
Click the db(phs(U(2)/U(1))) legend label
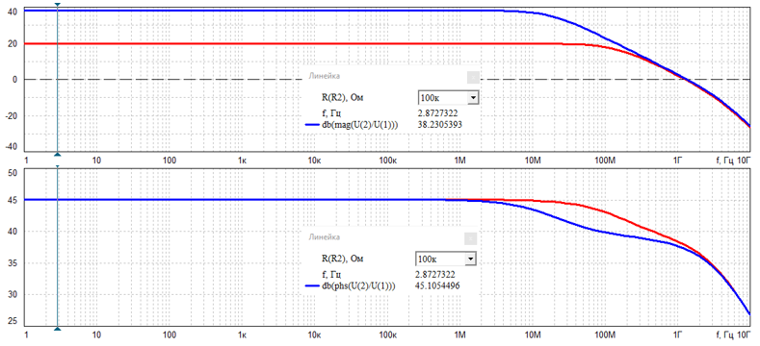[x=359, y=286]
